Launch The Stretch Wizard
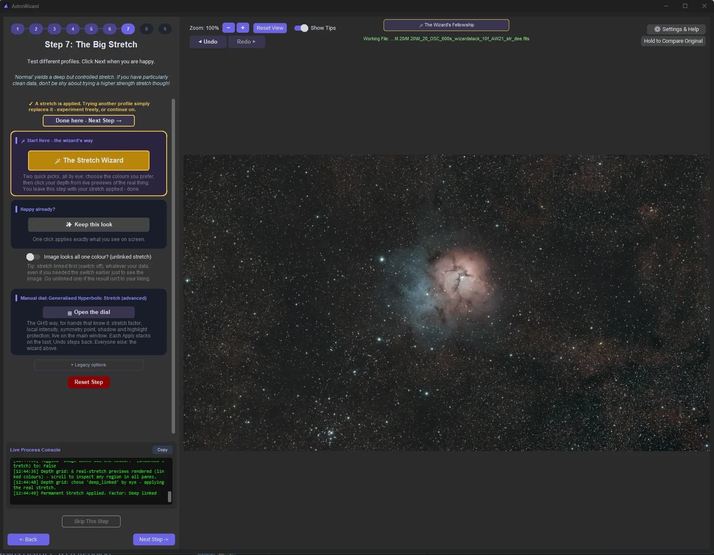 click(x=89, y=160)
